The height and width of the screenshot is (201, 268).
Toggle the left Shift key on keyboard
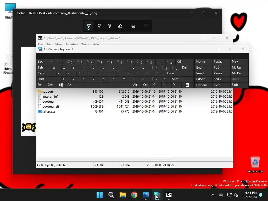[x=49, y=79]
